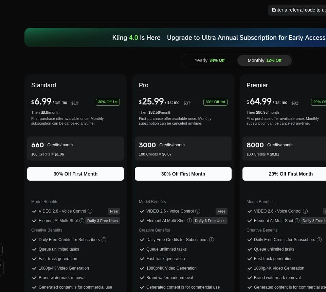The width and height of the screenshot is (326, 292).
Task: Click the $64.99 Premier price
Action: [259, 102]
